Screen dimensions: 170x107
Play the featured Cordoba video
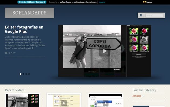[x=105, y=51]
